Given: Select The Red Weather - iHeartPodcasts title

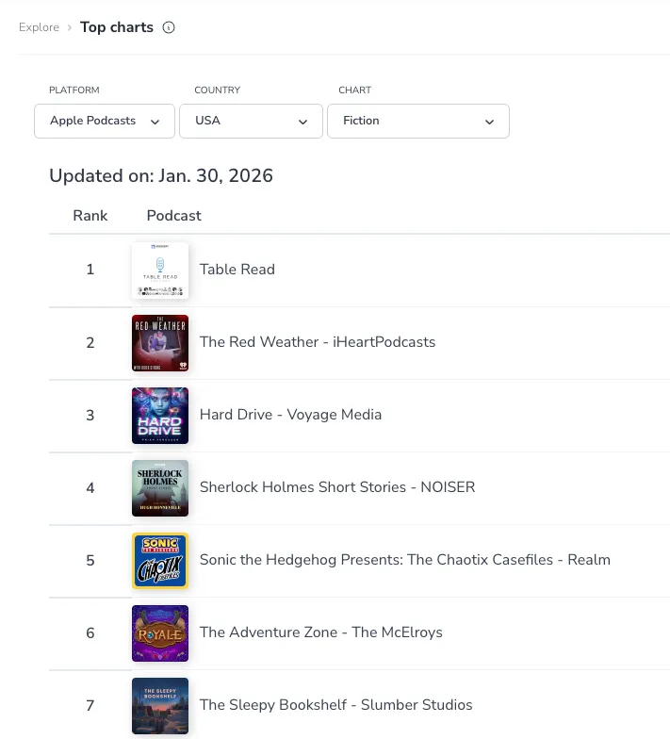Looking at the screenshot, I should [x=318, y=342].
